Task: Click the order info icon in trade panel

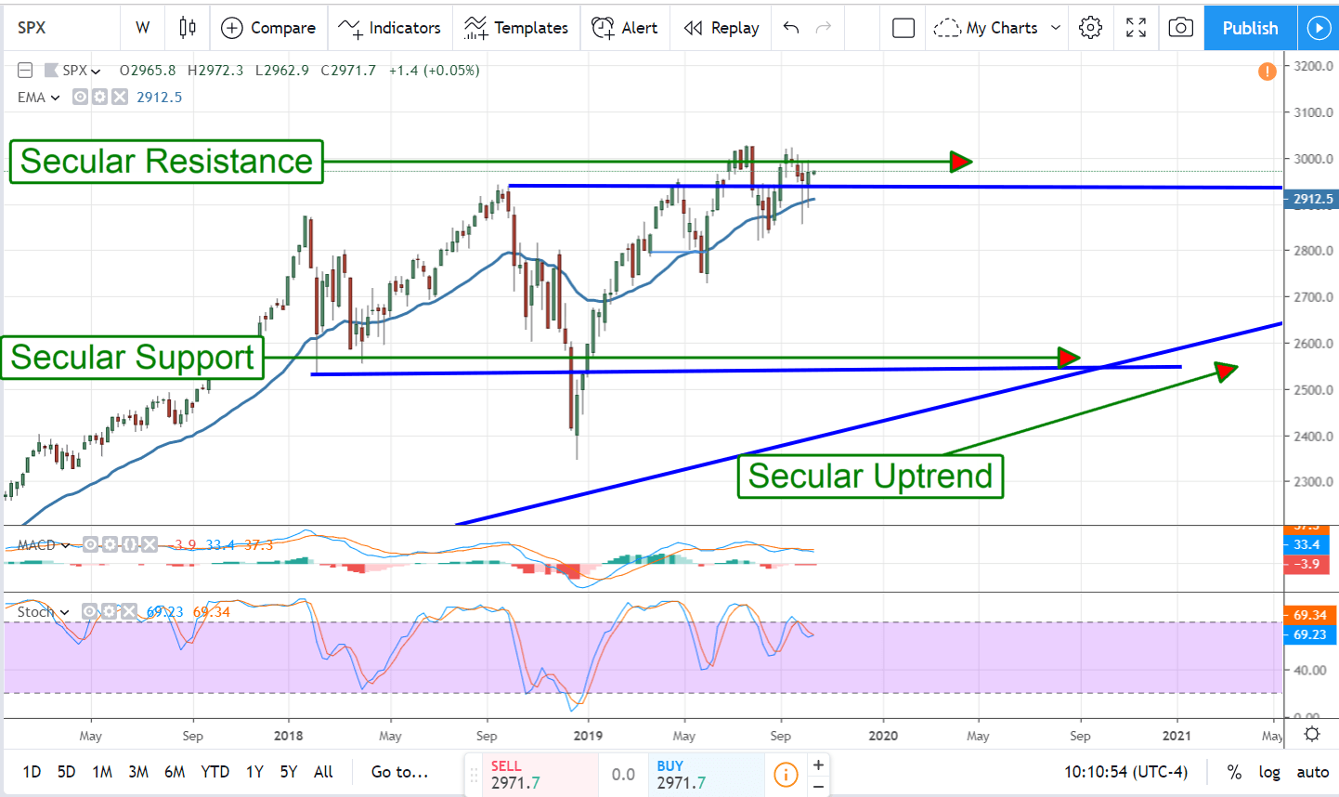Action: click(x=786, y=774)
